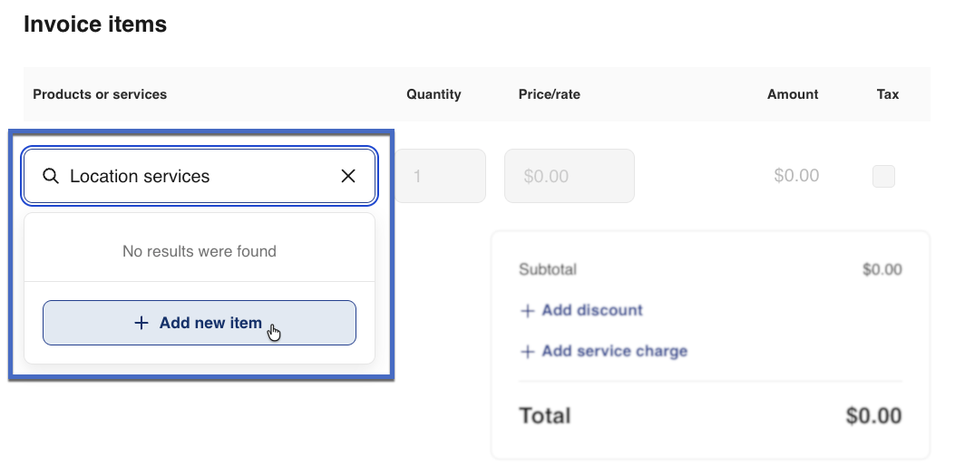
Task: Enable the Tax checkbox for the item
Action: click(883, 176)
